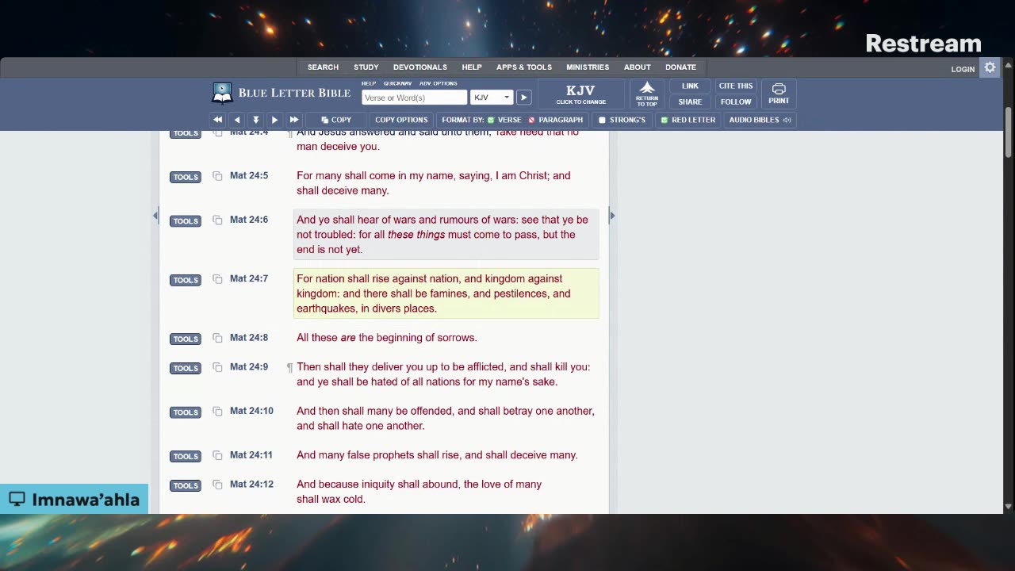Go to previous book double-arrow
The height and width of the screenshot is (571, 1015).
[217, 120]
